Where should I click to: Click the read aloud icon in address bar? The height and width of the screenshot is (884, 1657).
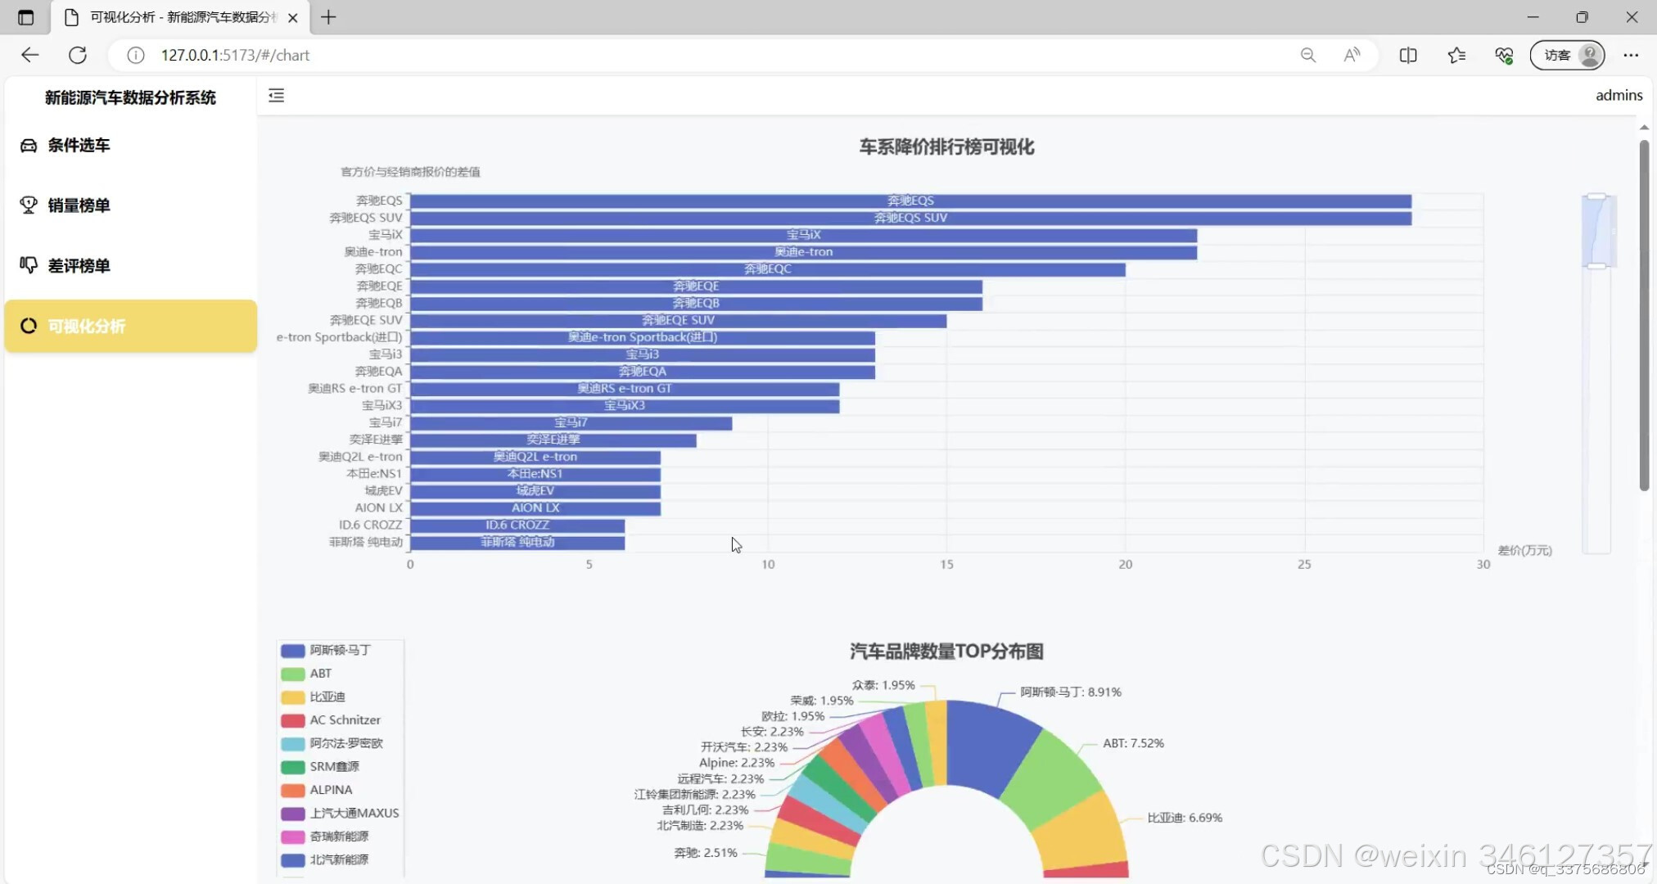(x=1352, y=55)
